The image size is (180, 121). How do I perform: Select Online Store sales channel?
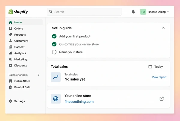pos(25,81)
